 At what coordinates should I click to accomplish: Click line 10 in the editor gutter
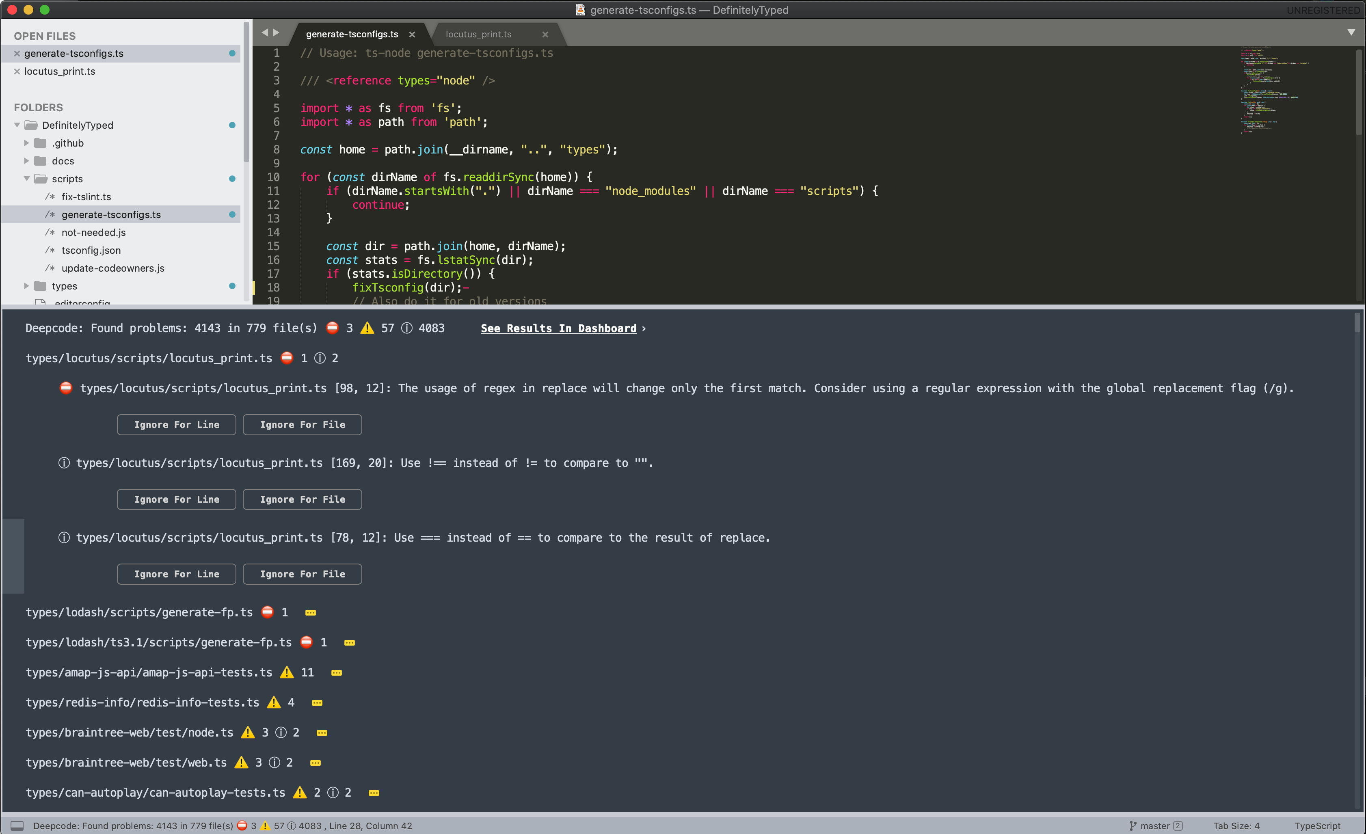click(x=273, y=177)
